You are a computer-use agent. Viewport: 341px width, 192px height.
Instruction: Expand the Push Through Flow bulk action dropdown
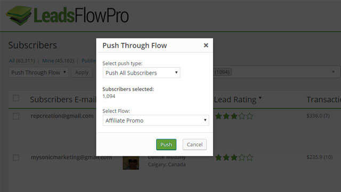[x=38, y=73]
